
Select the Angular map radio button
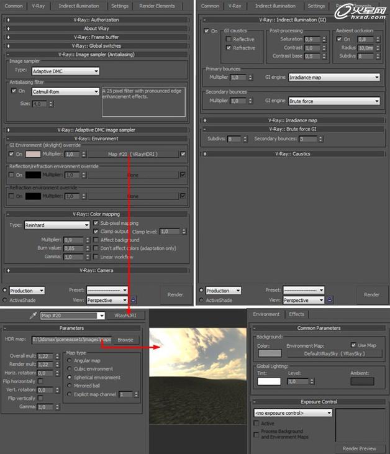point(69,360)
